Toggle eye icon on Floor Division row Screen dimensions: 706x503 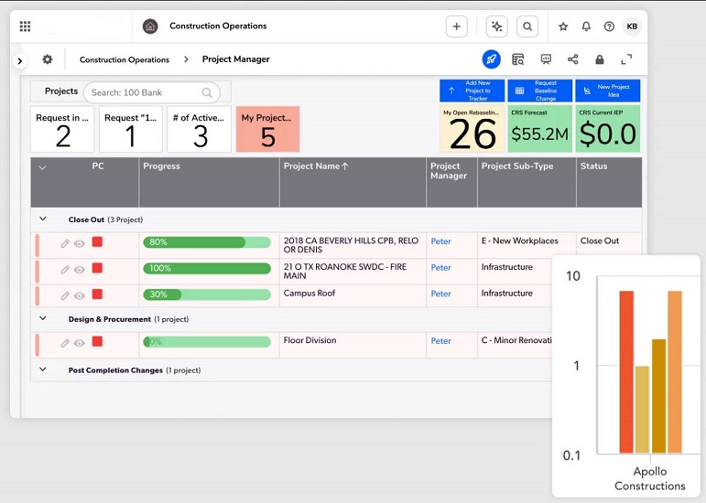[x=80, y=343]
